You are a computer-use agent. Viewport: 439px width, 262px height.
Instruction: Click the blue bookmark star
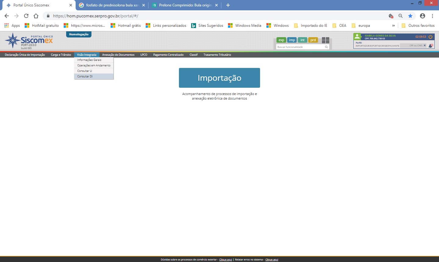(x=410, y=16)
